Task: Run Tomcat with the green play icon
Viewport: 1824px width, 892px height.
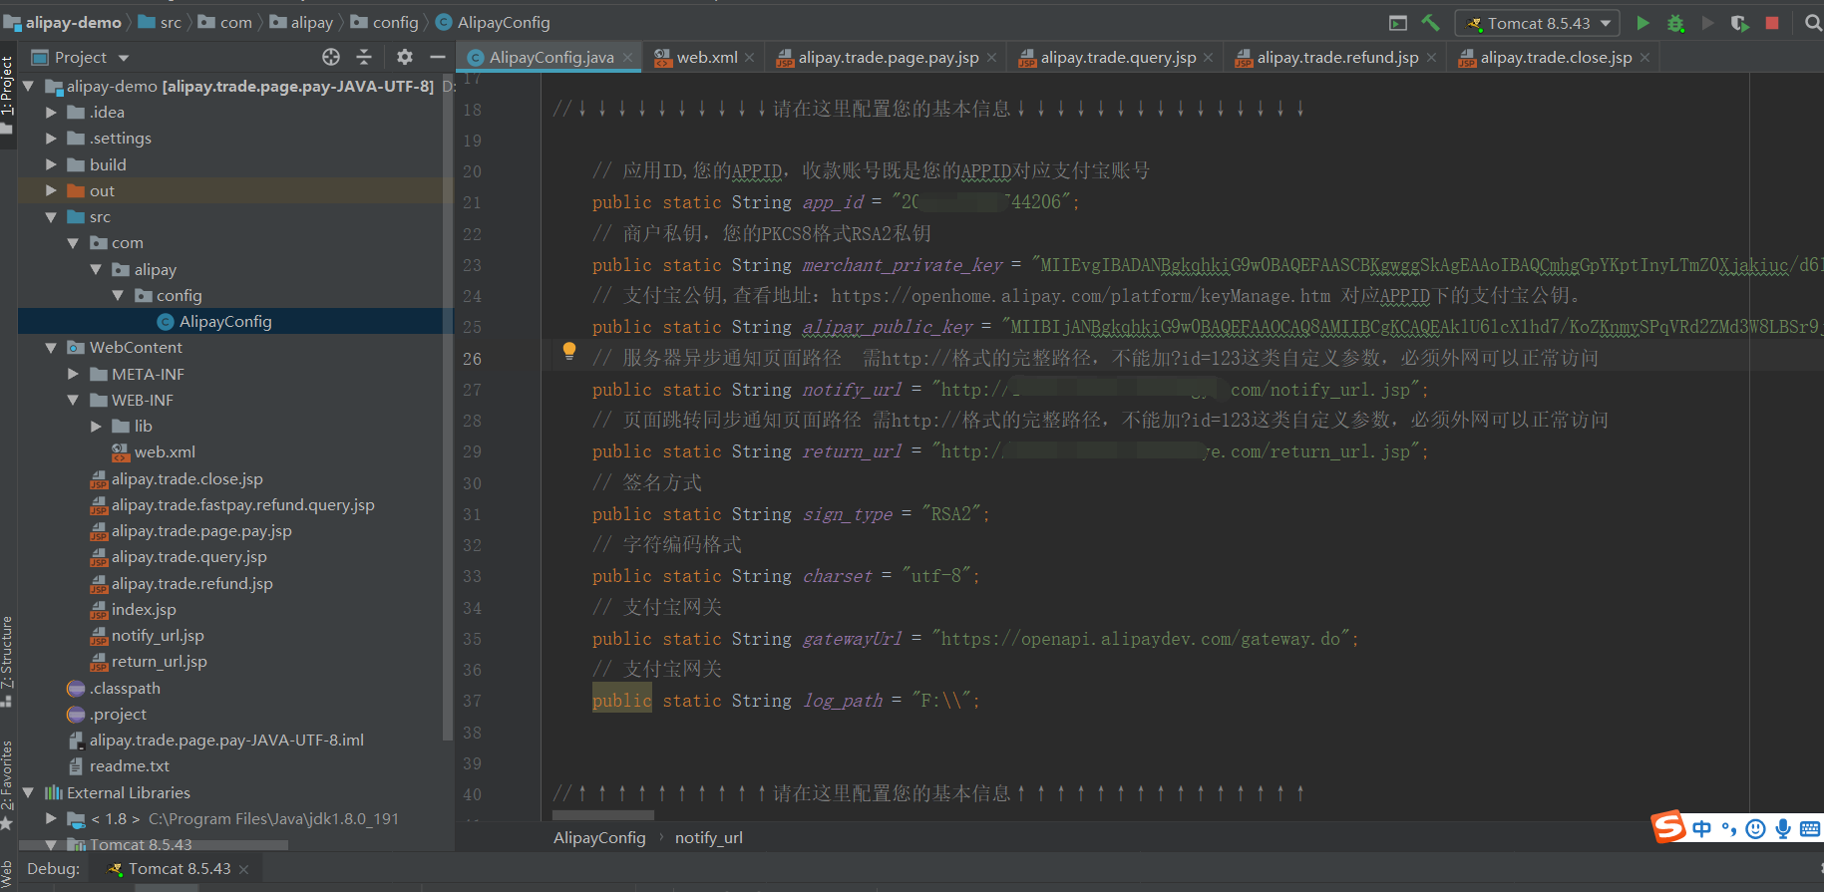Action: pyautogui.click(x=1642, y=22)
